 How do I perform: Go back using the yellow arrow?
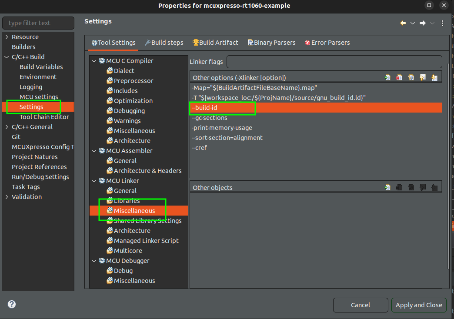[x=403, y=23]
